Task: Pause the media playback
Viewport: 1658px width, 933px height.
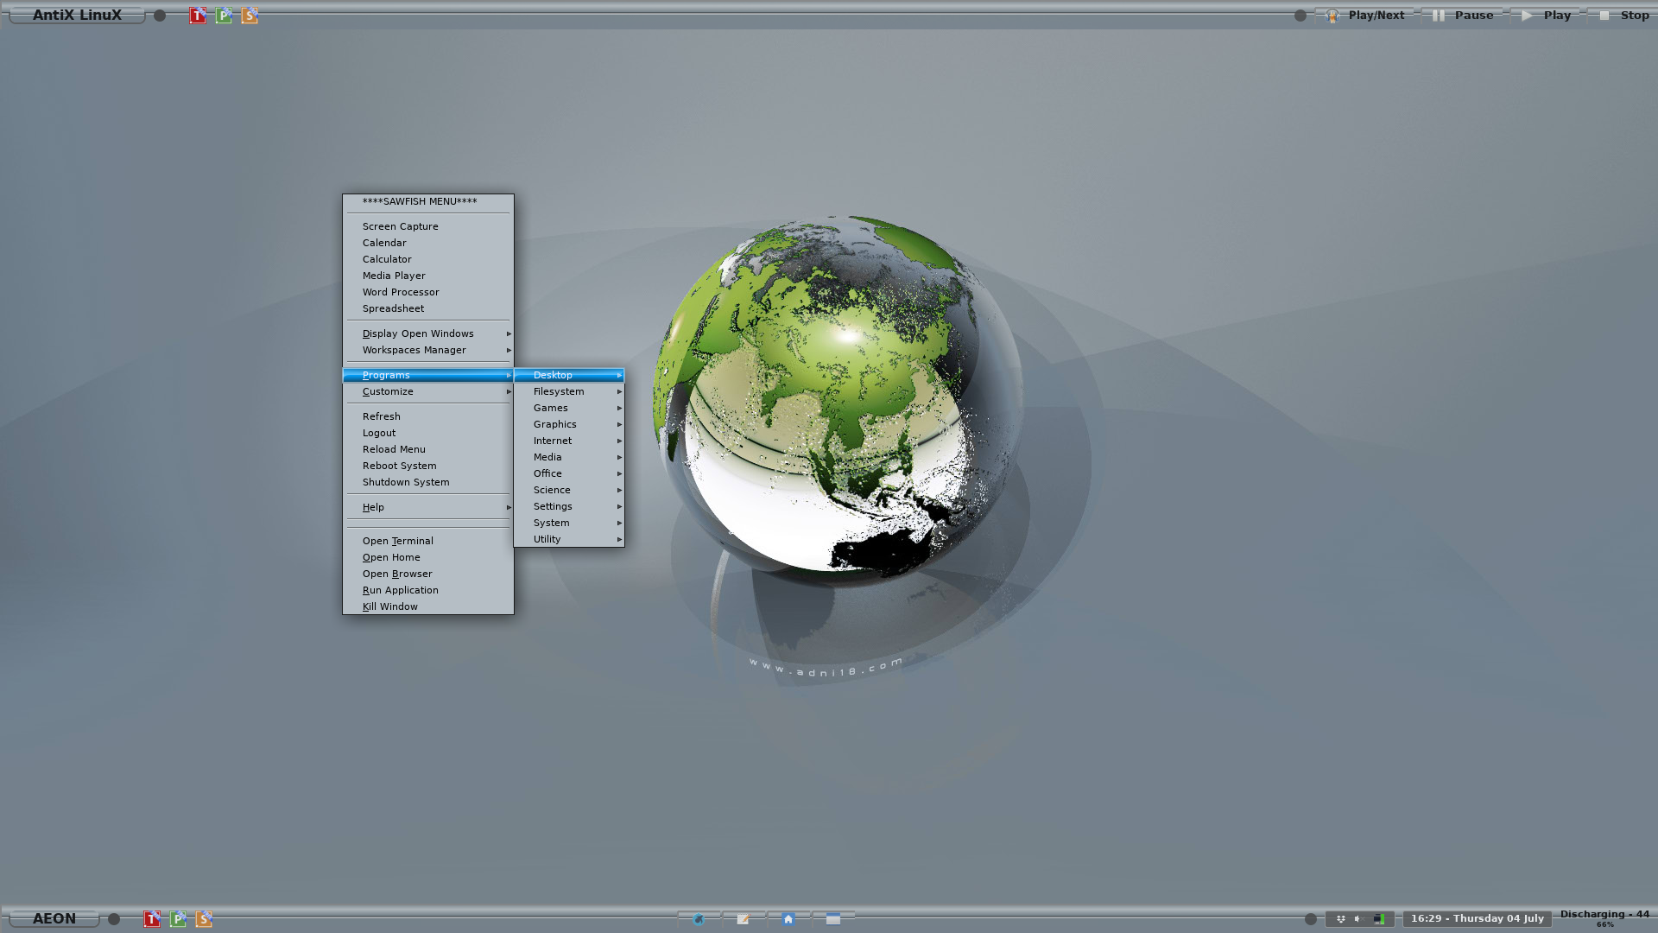Action: point(1463,16)
